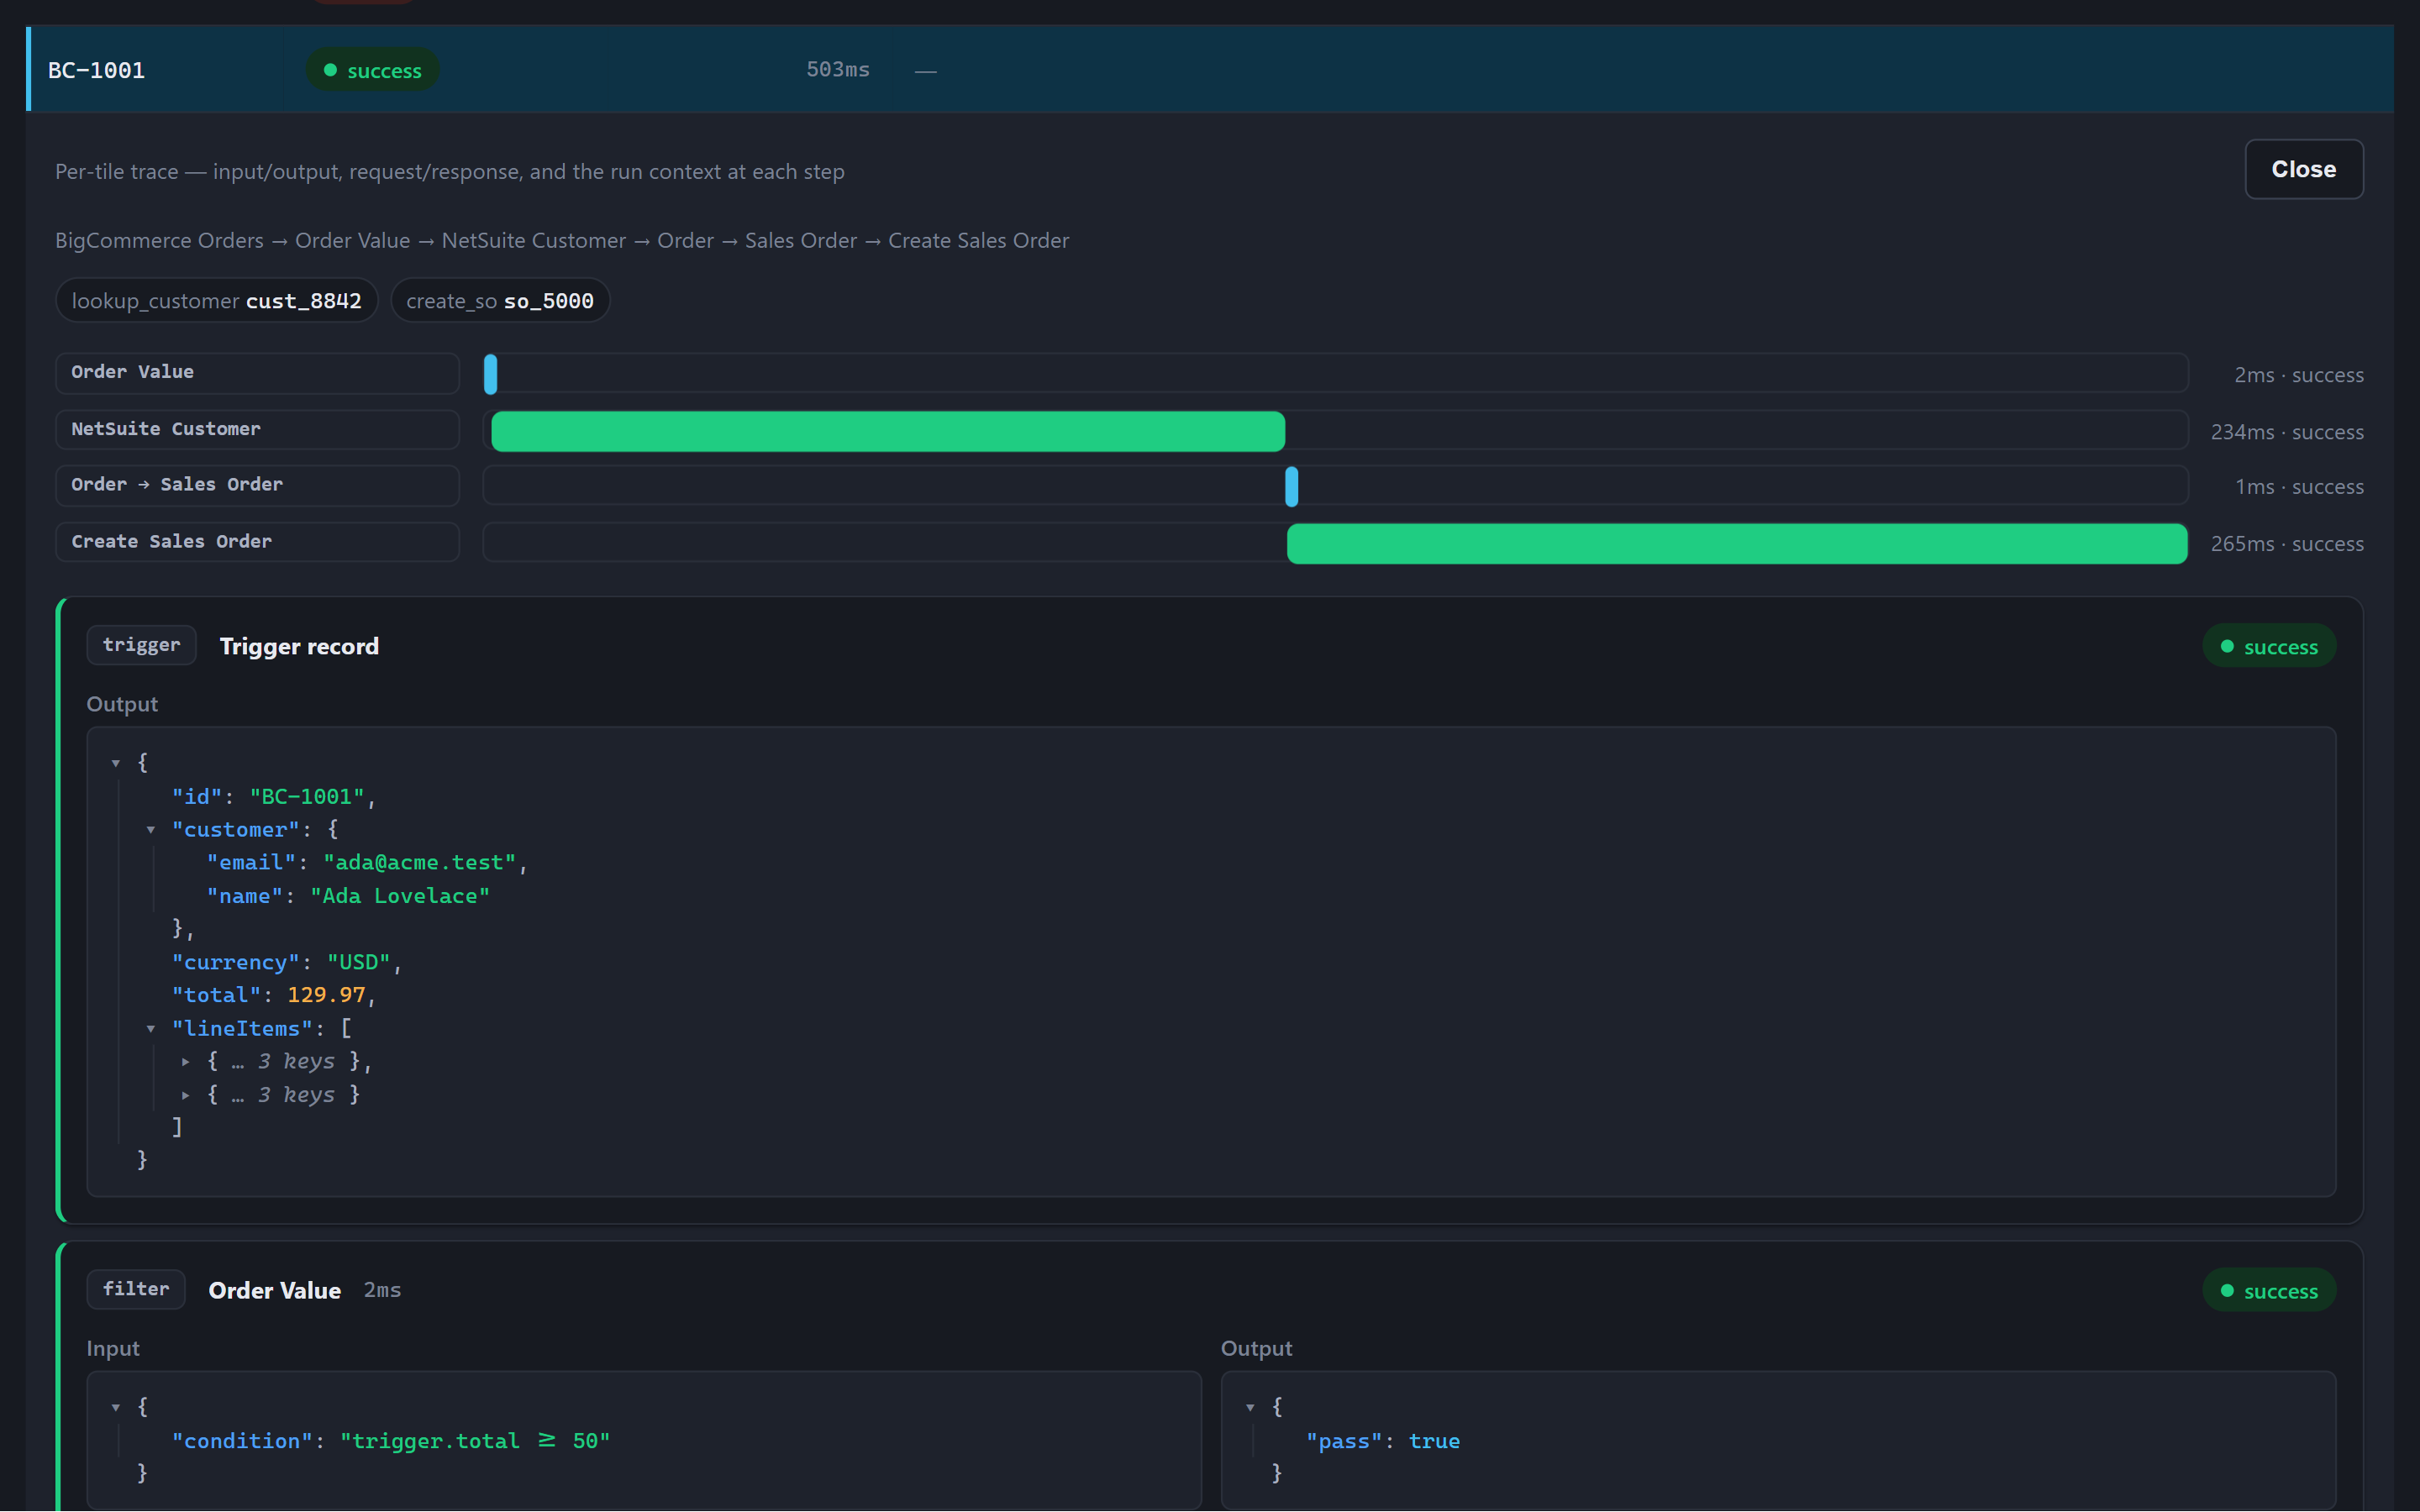
Task: Collapse the "customer" node in trigger output
Action: click(x=151, y=830)
